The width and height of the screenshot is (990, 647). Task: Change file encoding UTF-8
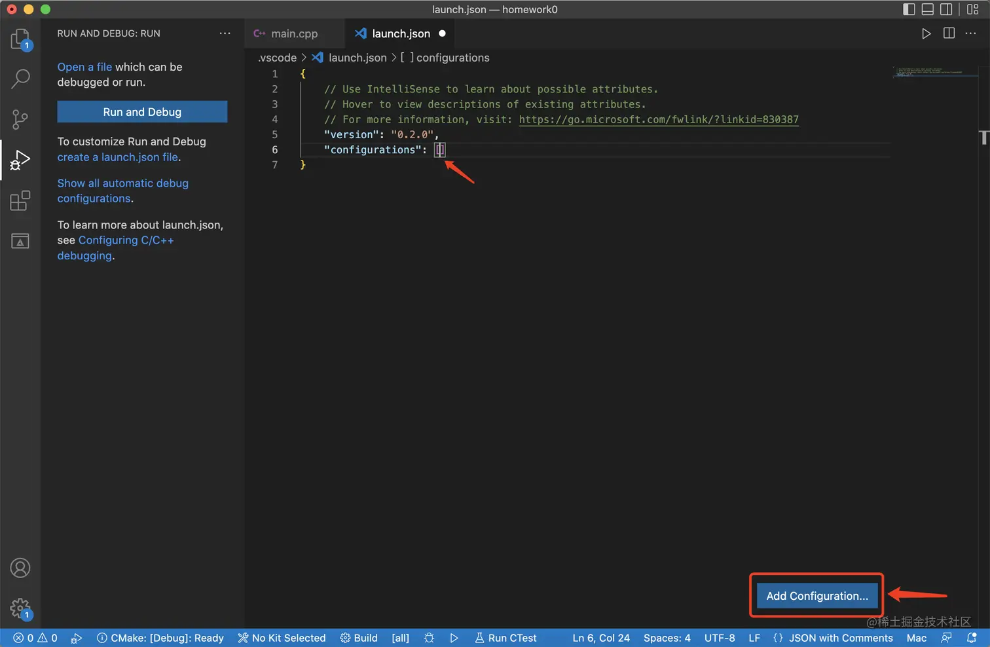click(720, 638)
